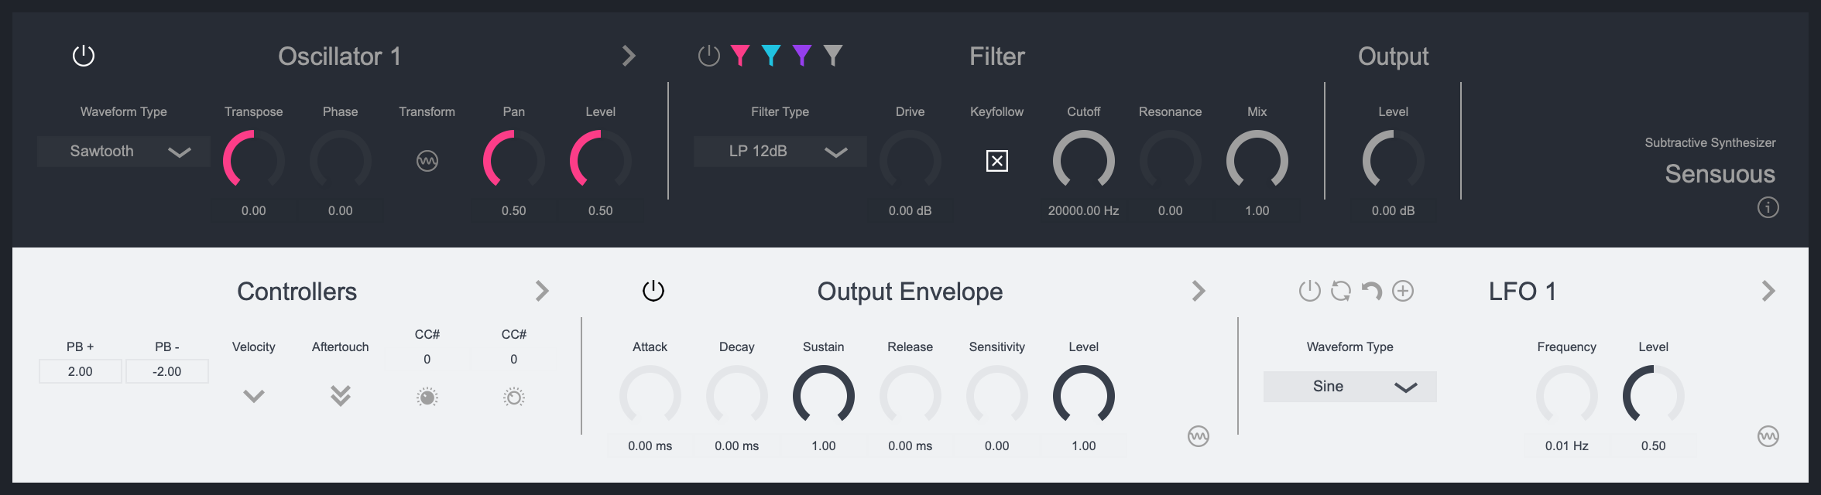
Task: Open the Sawtooth waveform type dropdown
Action: (124, 152)
